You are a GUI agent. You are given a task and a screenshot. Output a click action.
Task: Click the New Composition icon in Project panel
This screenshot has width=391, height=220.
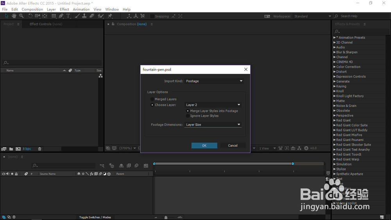(x=18, y=149)
